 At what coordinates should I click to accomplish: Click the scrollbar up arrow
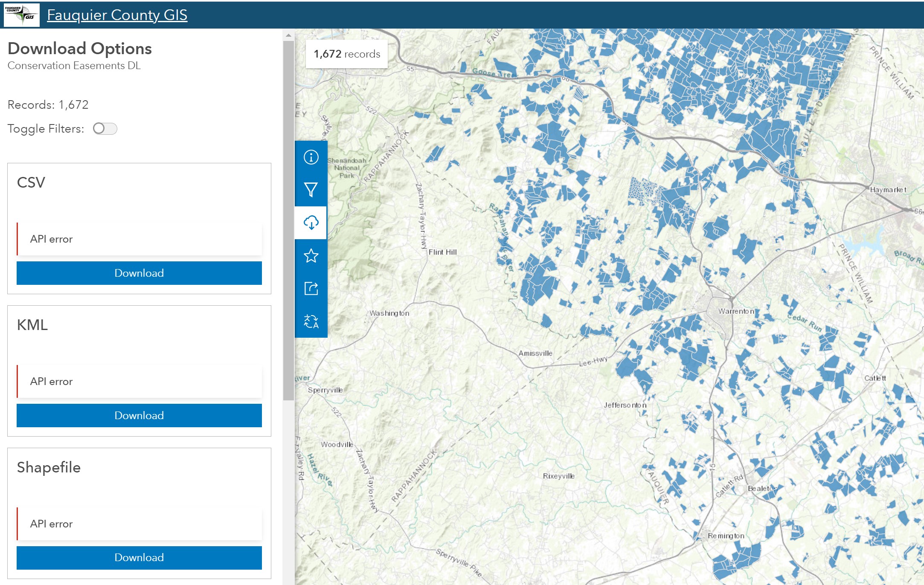[x=288, y=35]
